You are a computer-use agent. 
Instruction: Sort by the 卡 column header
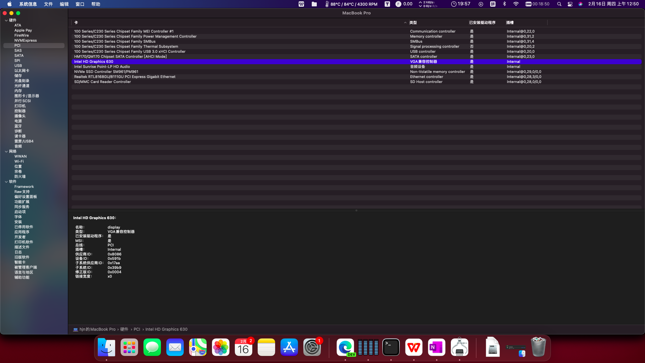pos(240,23)
